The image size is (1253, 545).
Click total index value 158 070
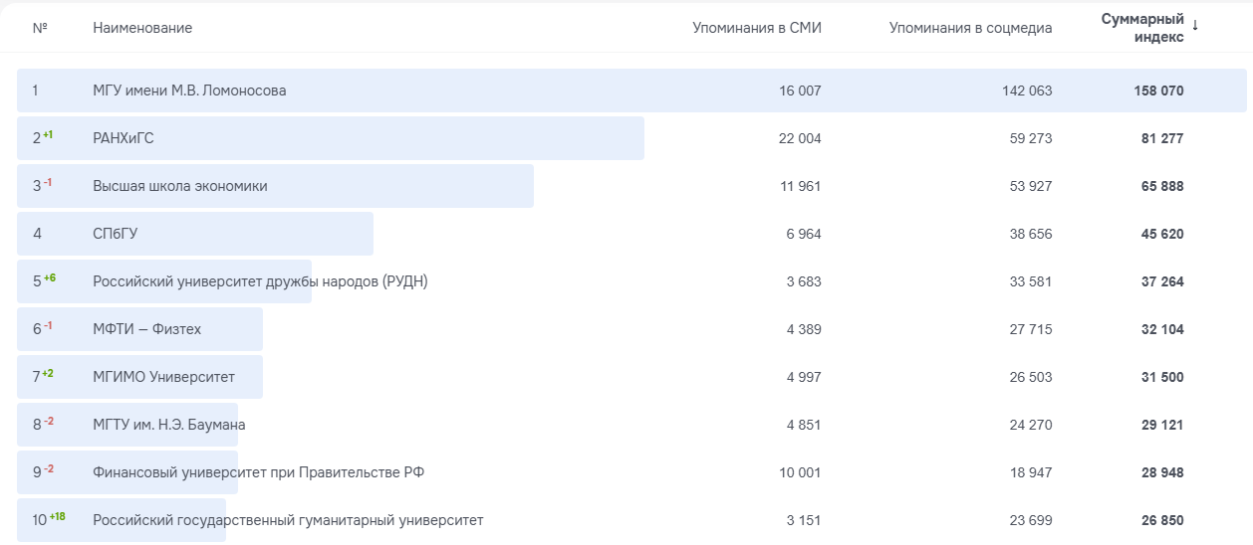[x=1158, y=91]
